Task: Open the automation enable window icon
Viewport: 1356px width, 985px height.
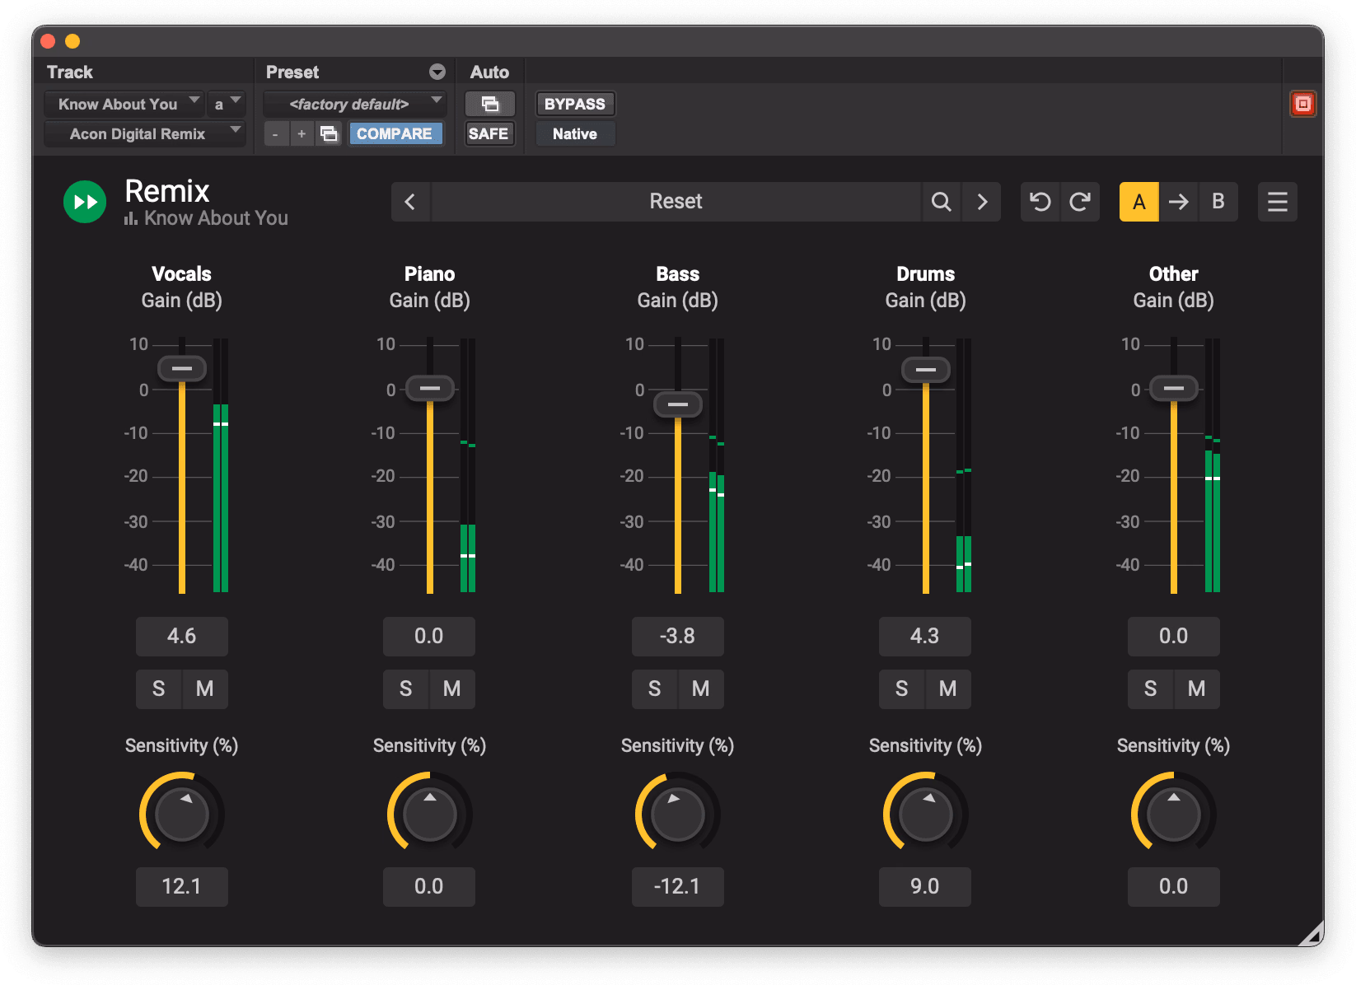Action: 490,104
